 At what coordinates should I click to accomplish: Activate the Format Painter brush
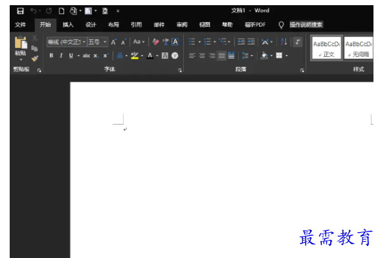coord(35,59)
